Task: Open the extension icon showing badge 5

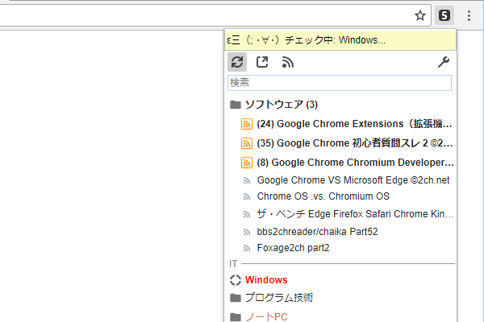Action: point(444,15)
